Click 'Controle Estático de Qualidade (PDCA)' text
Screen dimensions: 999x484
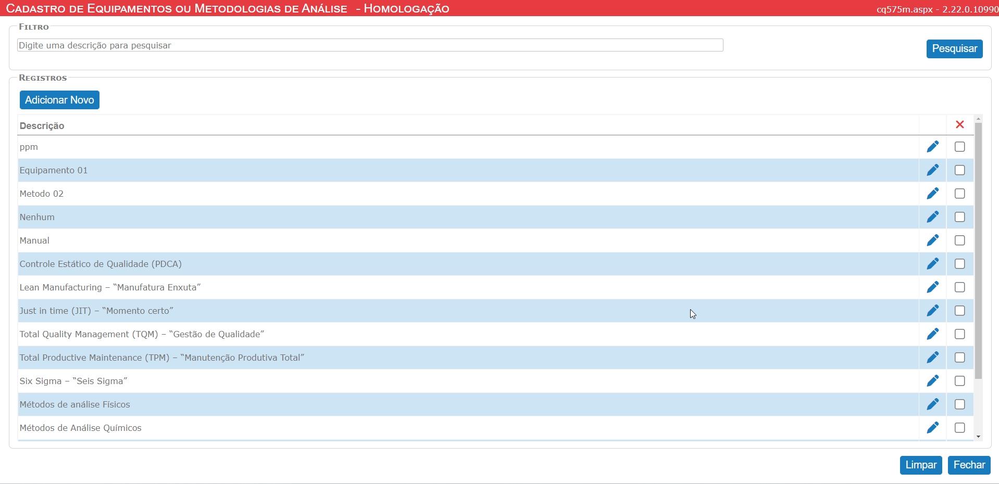[x=101, y=264]
